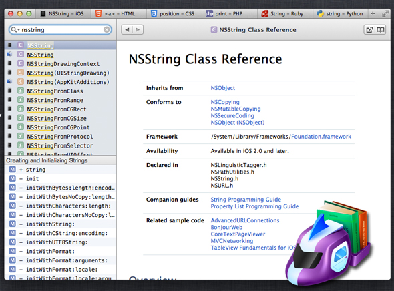Image resolution: width=394 pixels, height=291 pixels.
Task: Jump to initWithBytes:length:encod… method
Action: tap(60, 188)
